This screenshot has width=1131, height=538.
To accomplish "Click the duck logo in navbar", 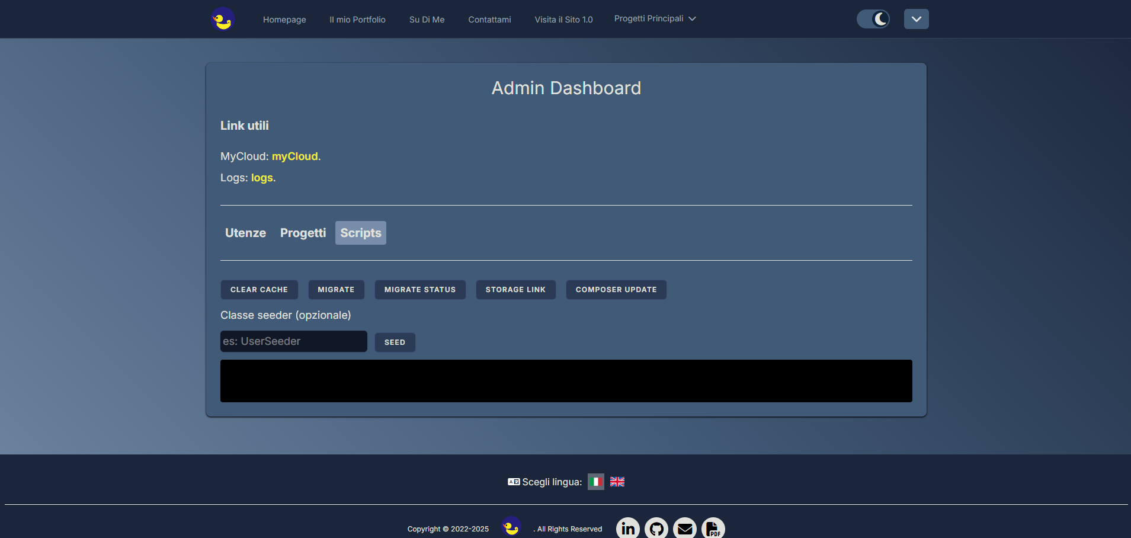I will [x=223, y=19].
